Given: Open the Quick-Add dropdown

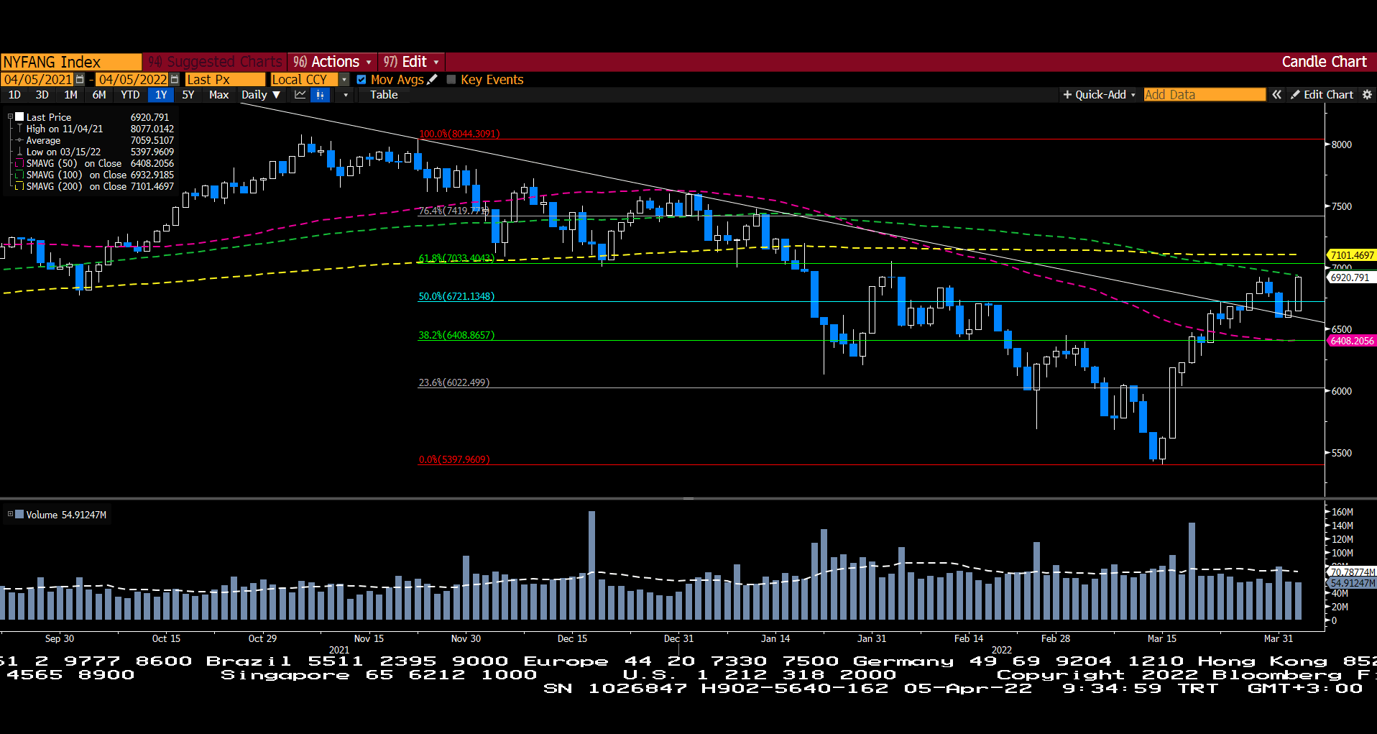Looking at the screenshot, I should [x=1099, y=95].
